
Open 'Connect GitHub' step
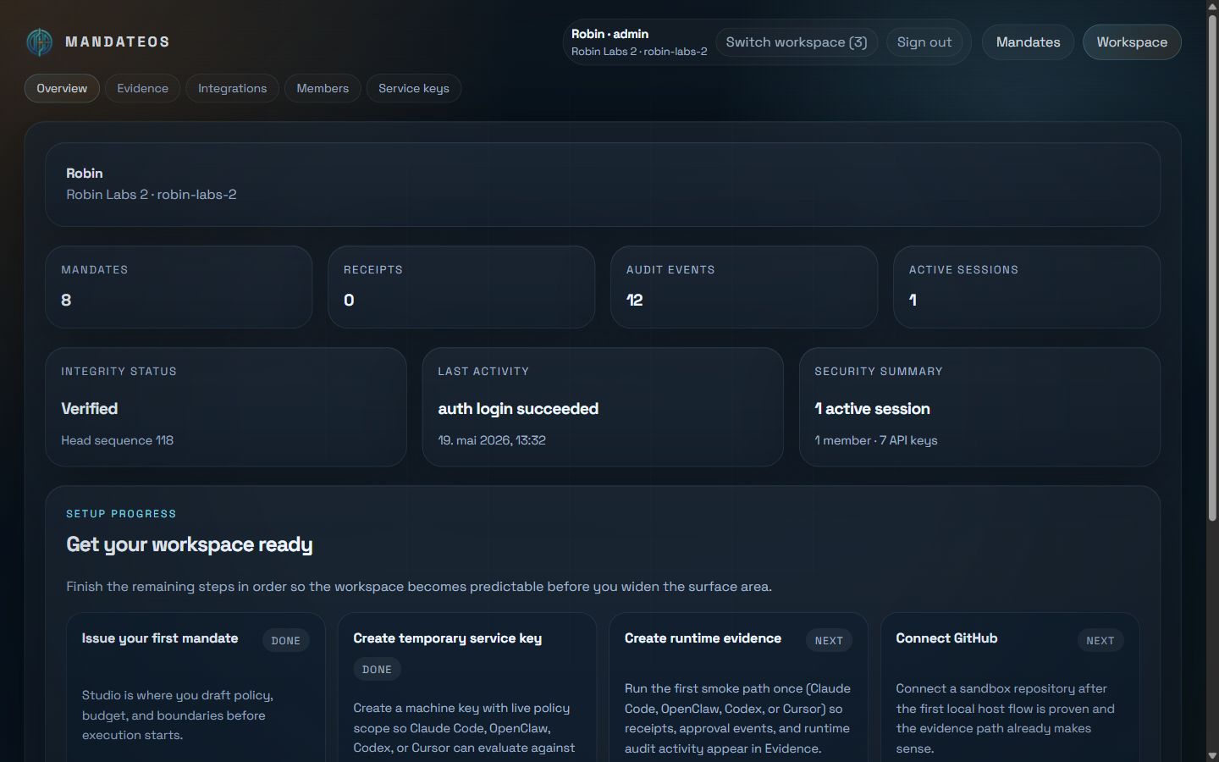1010,687
